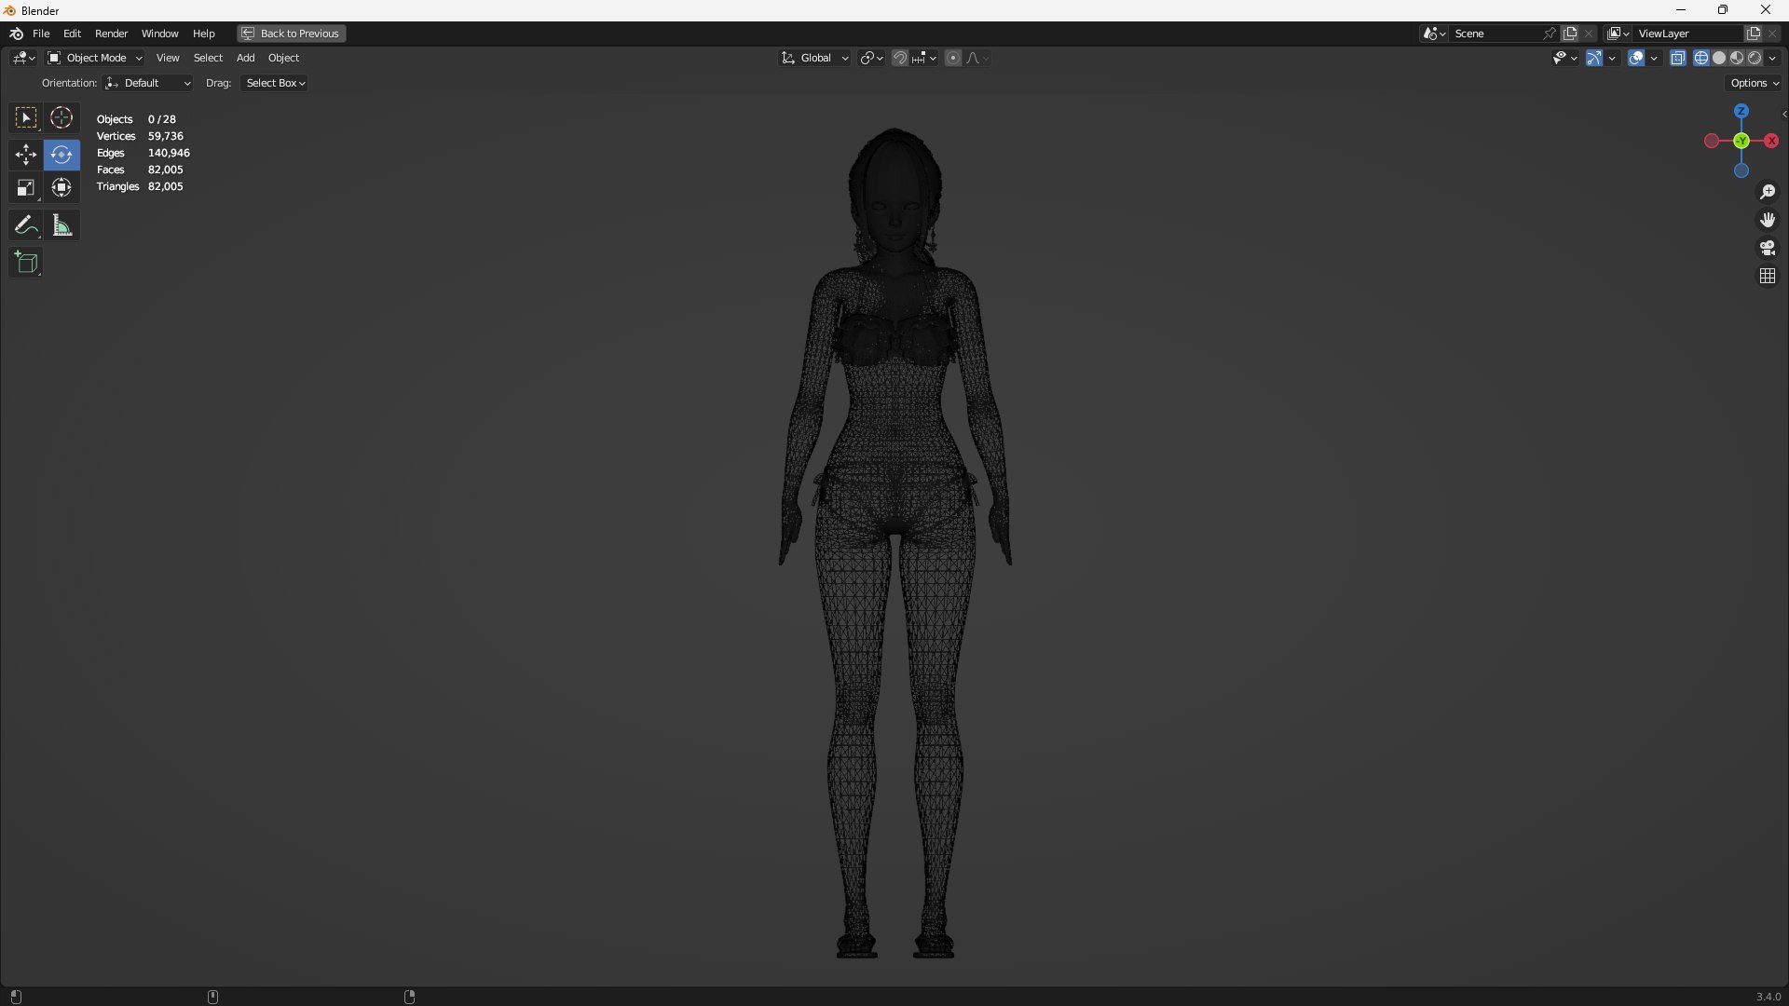Switch to orthographic grid view button
Screen dimensions: 1789x1006
point(1768,276)
